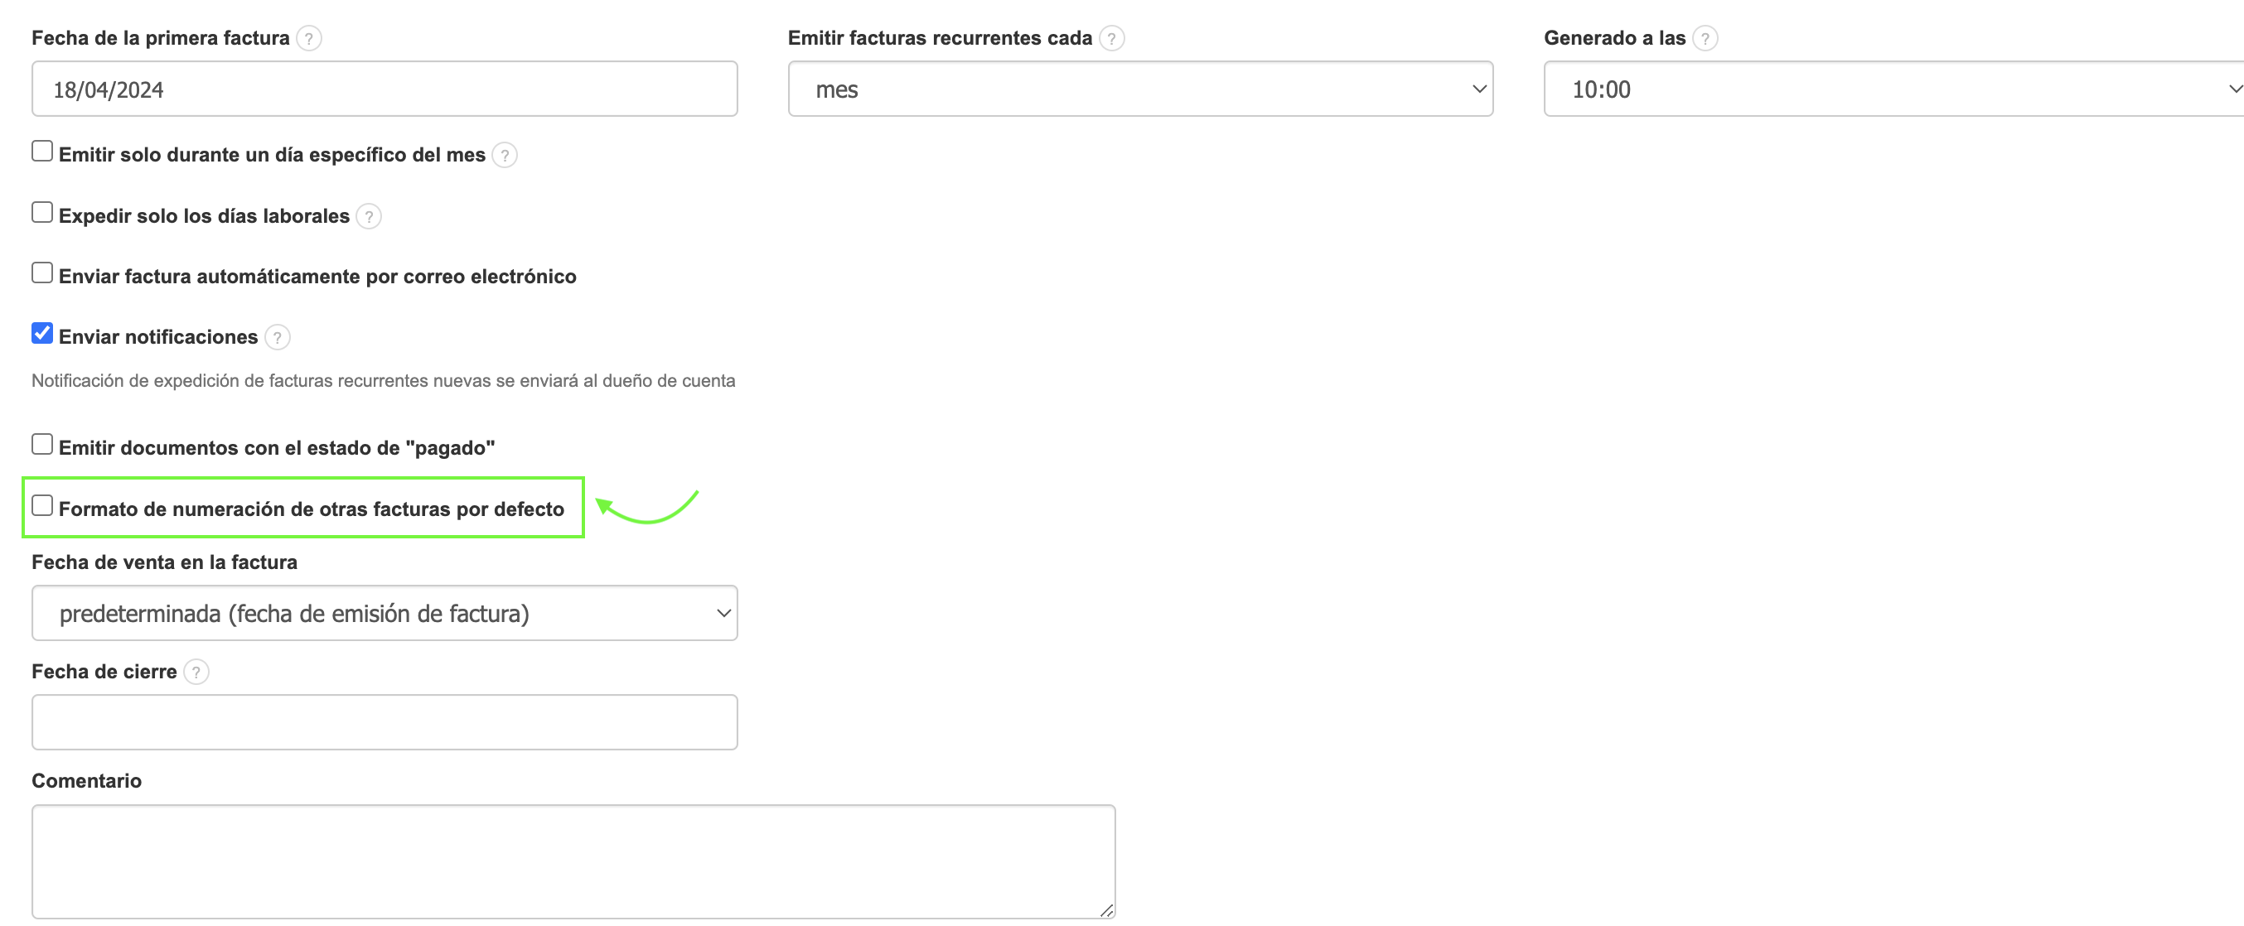Open help icon beside Fecha de la primera factura
This screenshot has width=2244, height=926.
click(x=308, y=38)
